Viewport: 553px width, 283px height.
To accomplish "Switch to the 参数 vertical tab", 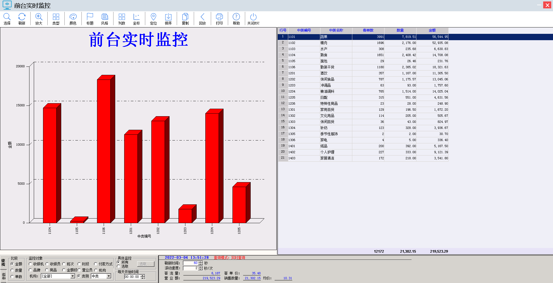I will [3, 276].
